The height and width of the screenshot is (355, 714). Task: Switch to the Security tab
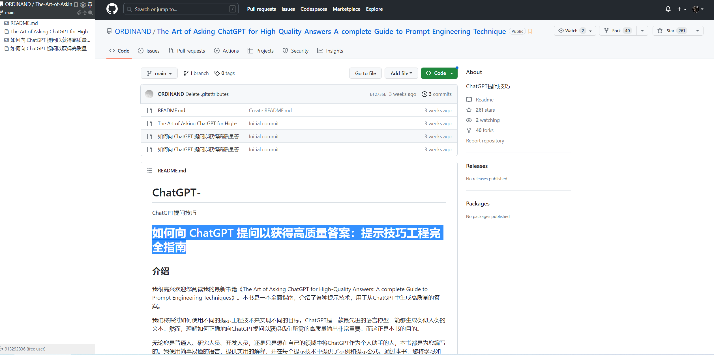[295, 51]
